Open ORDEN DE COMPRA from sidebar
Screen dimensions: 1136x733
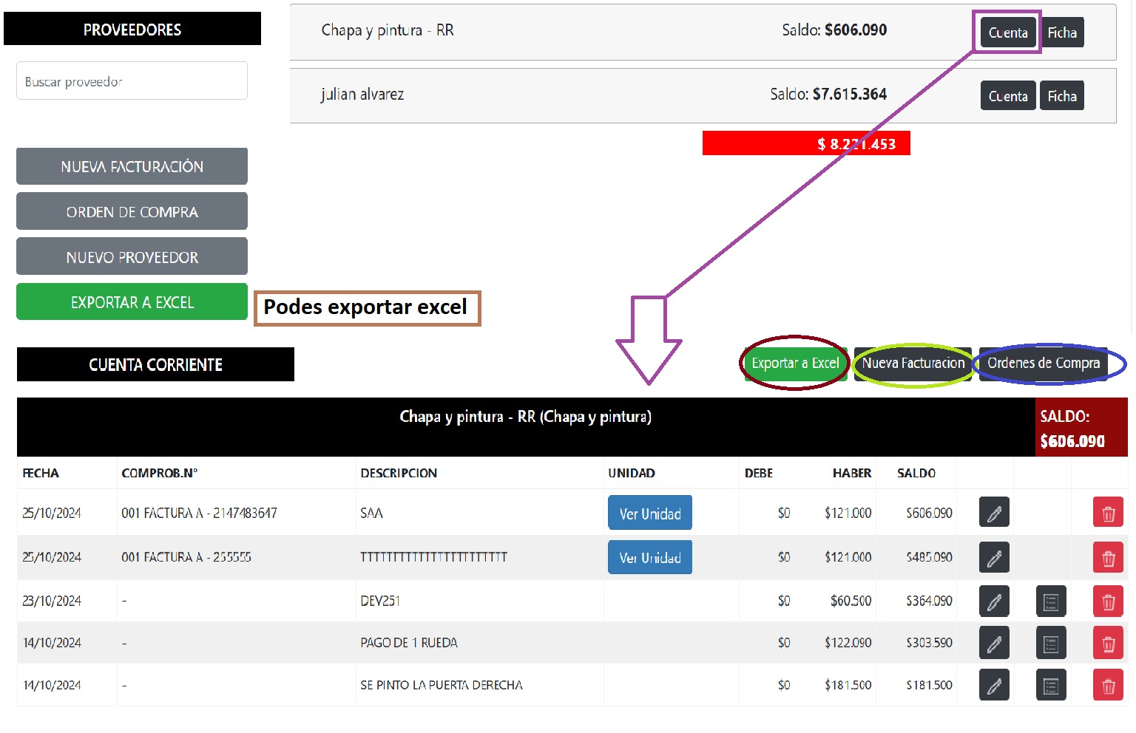coord(132,211)
